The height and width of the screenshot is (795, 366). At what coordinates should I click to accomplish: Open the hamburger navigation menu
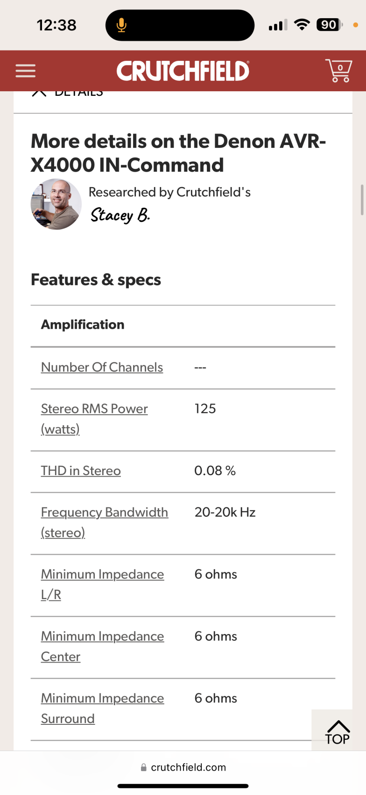point(26,71)
